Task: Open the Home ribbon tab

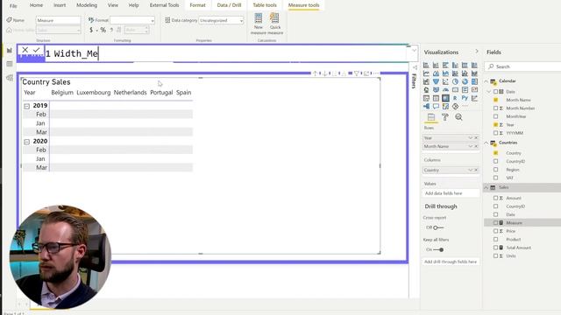Action: click(x=36, y=5)
